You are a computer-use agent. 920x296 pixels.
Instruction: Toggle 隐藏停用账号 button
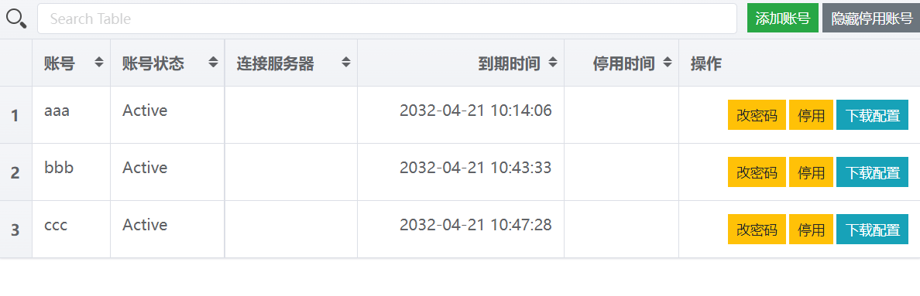click(x=871, y=18)
